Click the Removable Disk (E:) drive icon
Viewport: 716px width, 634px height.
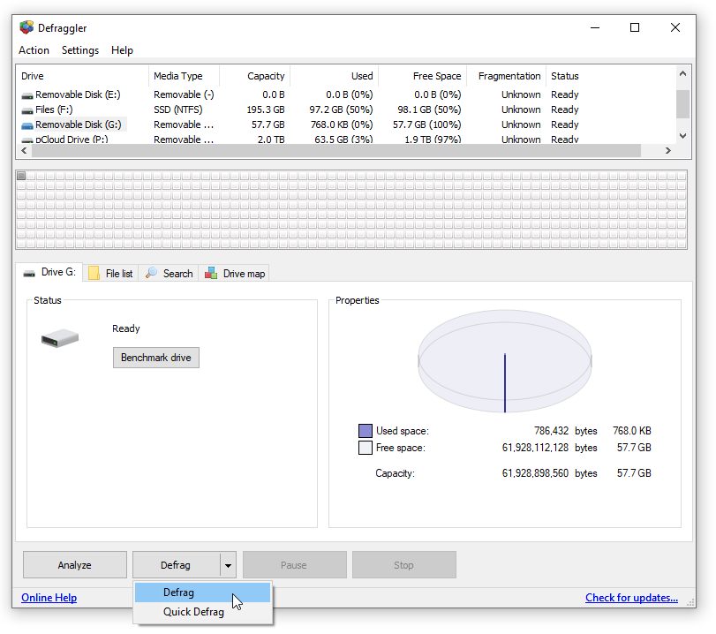pos(27,95)
